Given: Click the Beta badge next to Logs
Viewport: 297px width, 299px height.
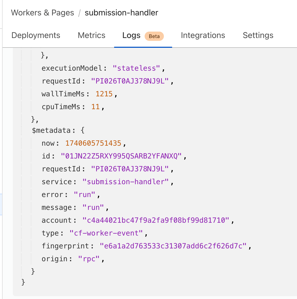Looking at the screenshot, I should [x=154, y=36].
